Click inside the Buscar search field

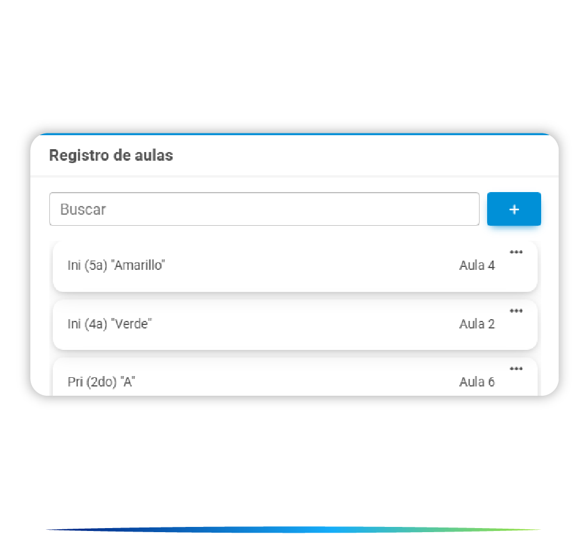[x=264, y=209]
